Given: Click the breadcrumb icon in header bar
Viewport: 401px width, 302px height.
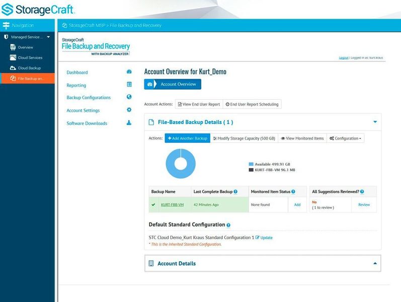Looking at the screenshot, I should coord(64,25).
